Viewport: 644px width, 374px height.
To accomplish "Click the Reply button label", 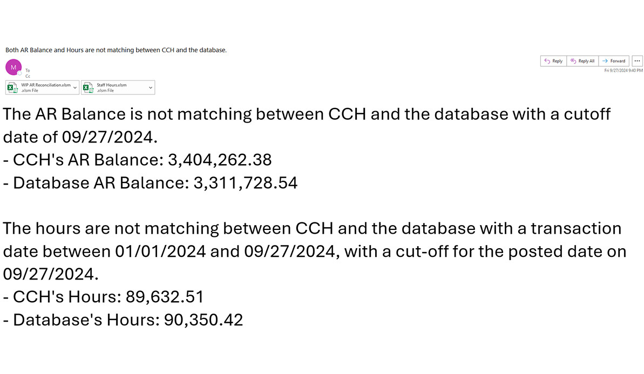I will (x=557, y=61).
